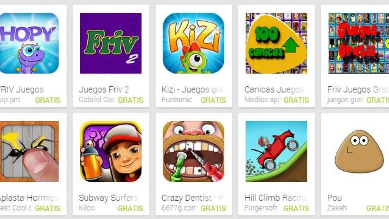Open the Juegos Friv 2 title link
This screenshot has width=389, height=219.
click(104, 89)
